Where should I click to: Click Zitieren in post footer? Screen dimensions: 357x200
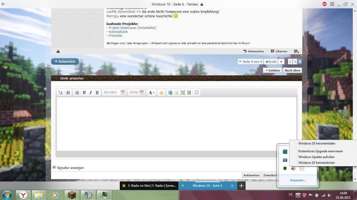279,51
